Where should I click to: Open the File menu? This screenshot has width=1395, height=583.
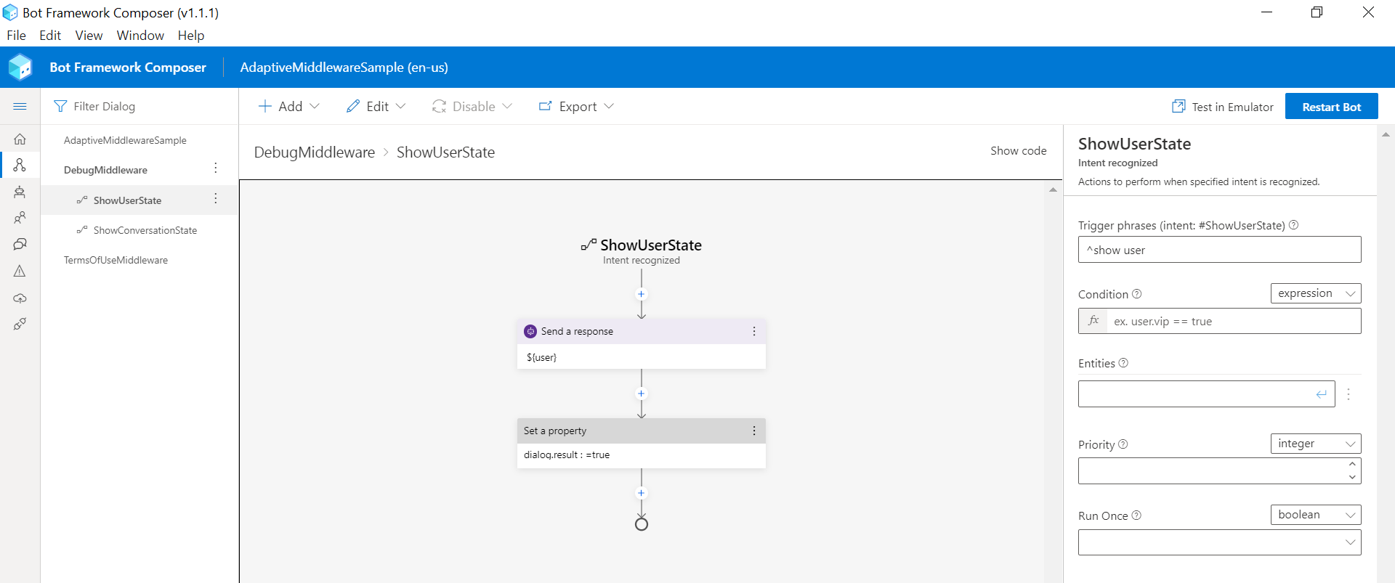(16, 35)
